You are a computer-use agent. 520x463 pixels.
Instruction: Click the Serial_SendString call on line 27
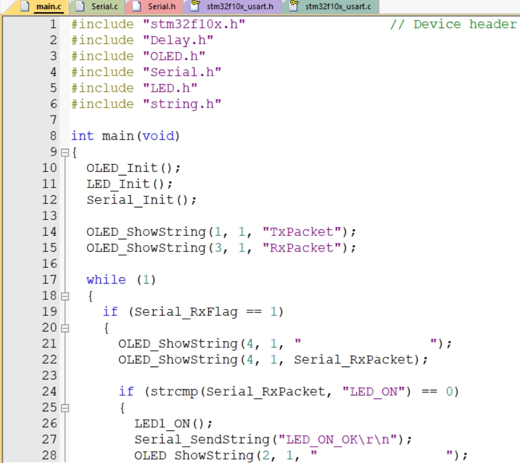pyautogui.click(x=202, y=439)
